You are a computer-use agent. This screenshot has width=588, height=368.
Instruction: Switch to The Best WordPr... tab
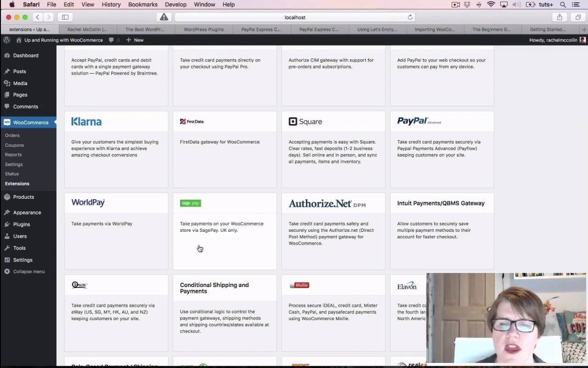[x=145, y=29]
